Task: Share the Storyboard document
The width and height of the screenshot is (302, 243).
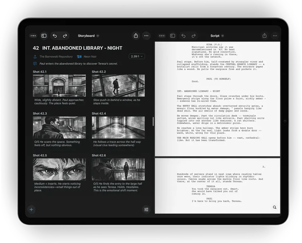Action: tap(136, 36)
